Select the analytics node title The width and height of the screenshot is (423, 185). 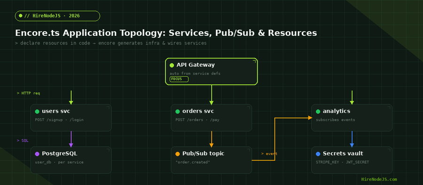coord(337,111)
